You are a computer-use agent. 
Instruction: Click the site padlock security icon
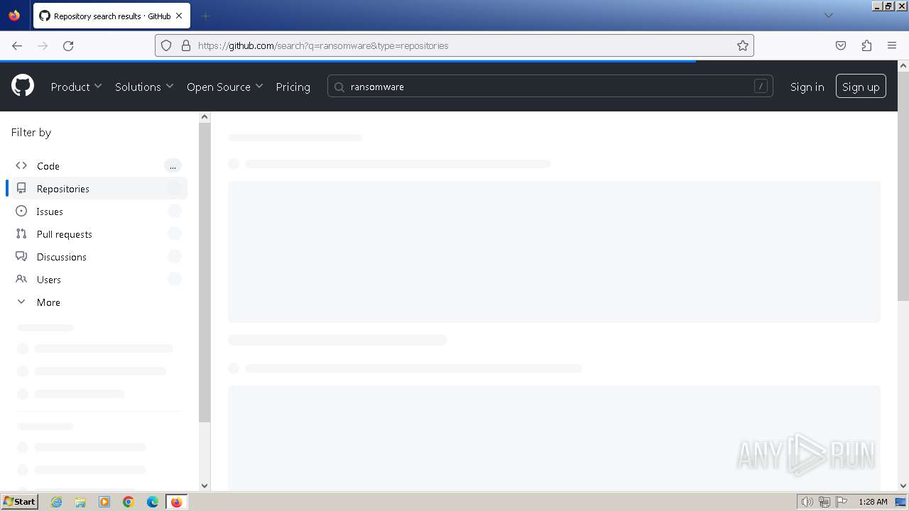pyautogui.click(x=186, y=45)
